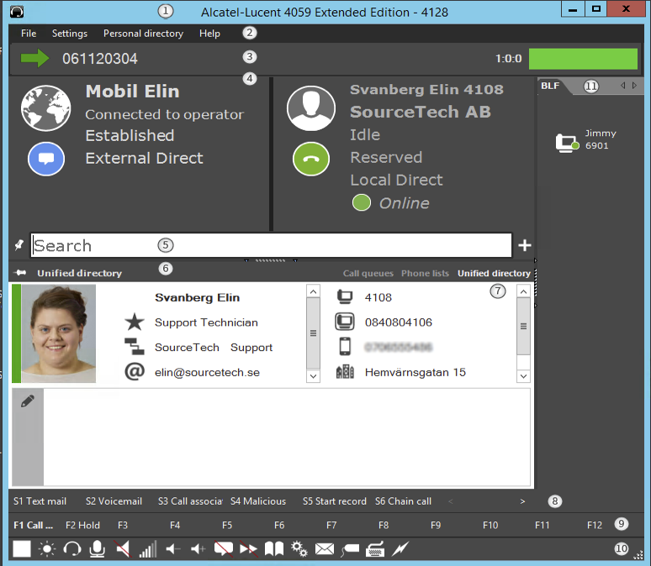Click the green arrow call direction icon
The width and height of the screenshot is (651, 566).
point(34,58)
